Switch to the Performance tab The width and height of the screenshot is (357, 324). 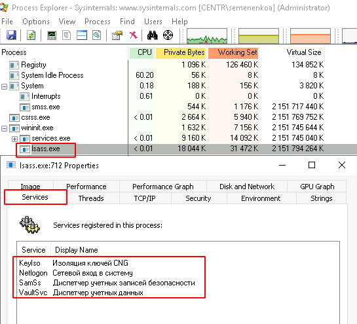[x=86, y=187]
